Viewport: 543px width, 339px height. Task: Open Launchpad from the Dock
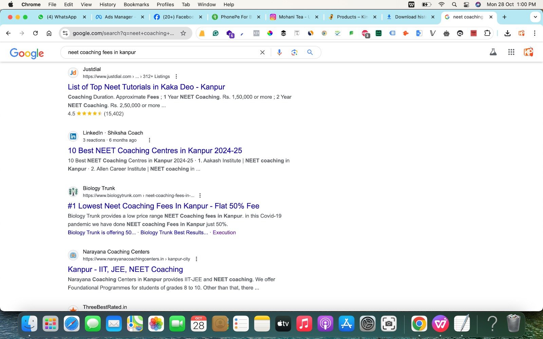point(50,324)
